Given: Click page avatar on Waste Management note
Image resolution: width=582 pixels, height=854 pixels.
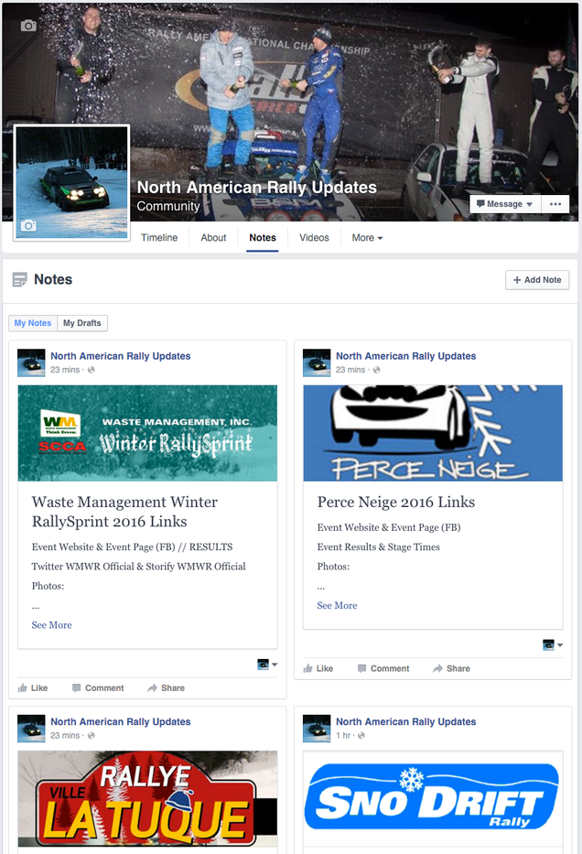Looking at the screenshot, I should point(32,362).
